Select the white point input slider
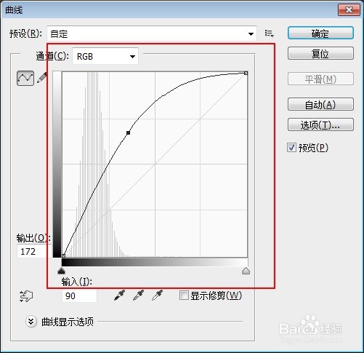Image resolution: width=364 pixels, height=353 pixels. (246, 271)
